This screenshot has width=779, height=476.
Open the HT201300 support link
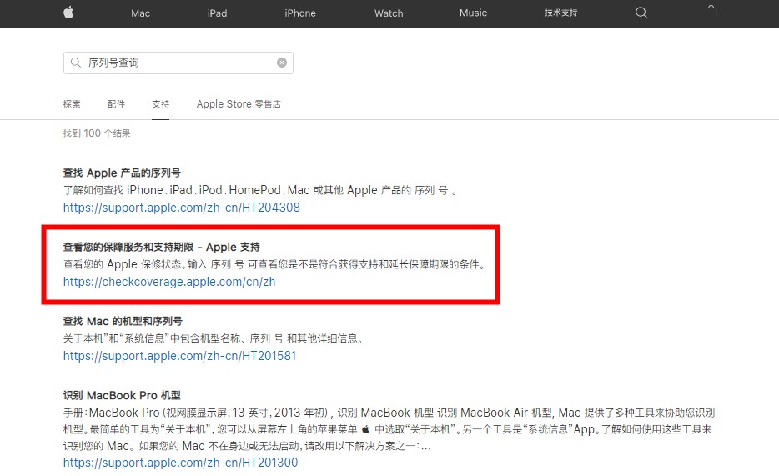(x=180, y=463)
